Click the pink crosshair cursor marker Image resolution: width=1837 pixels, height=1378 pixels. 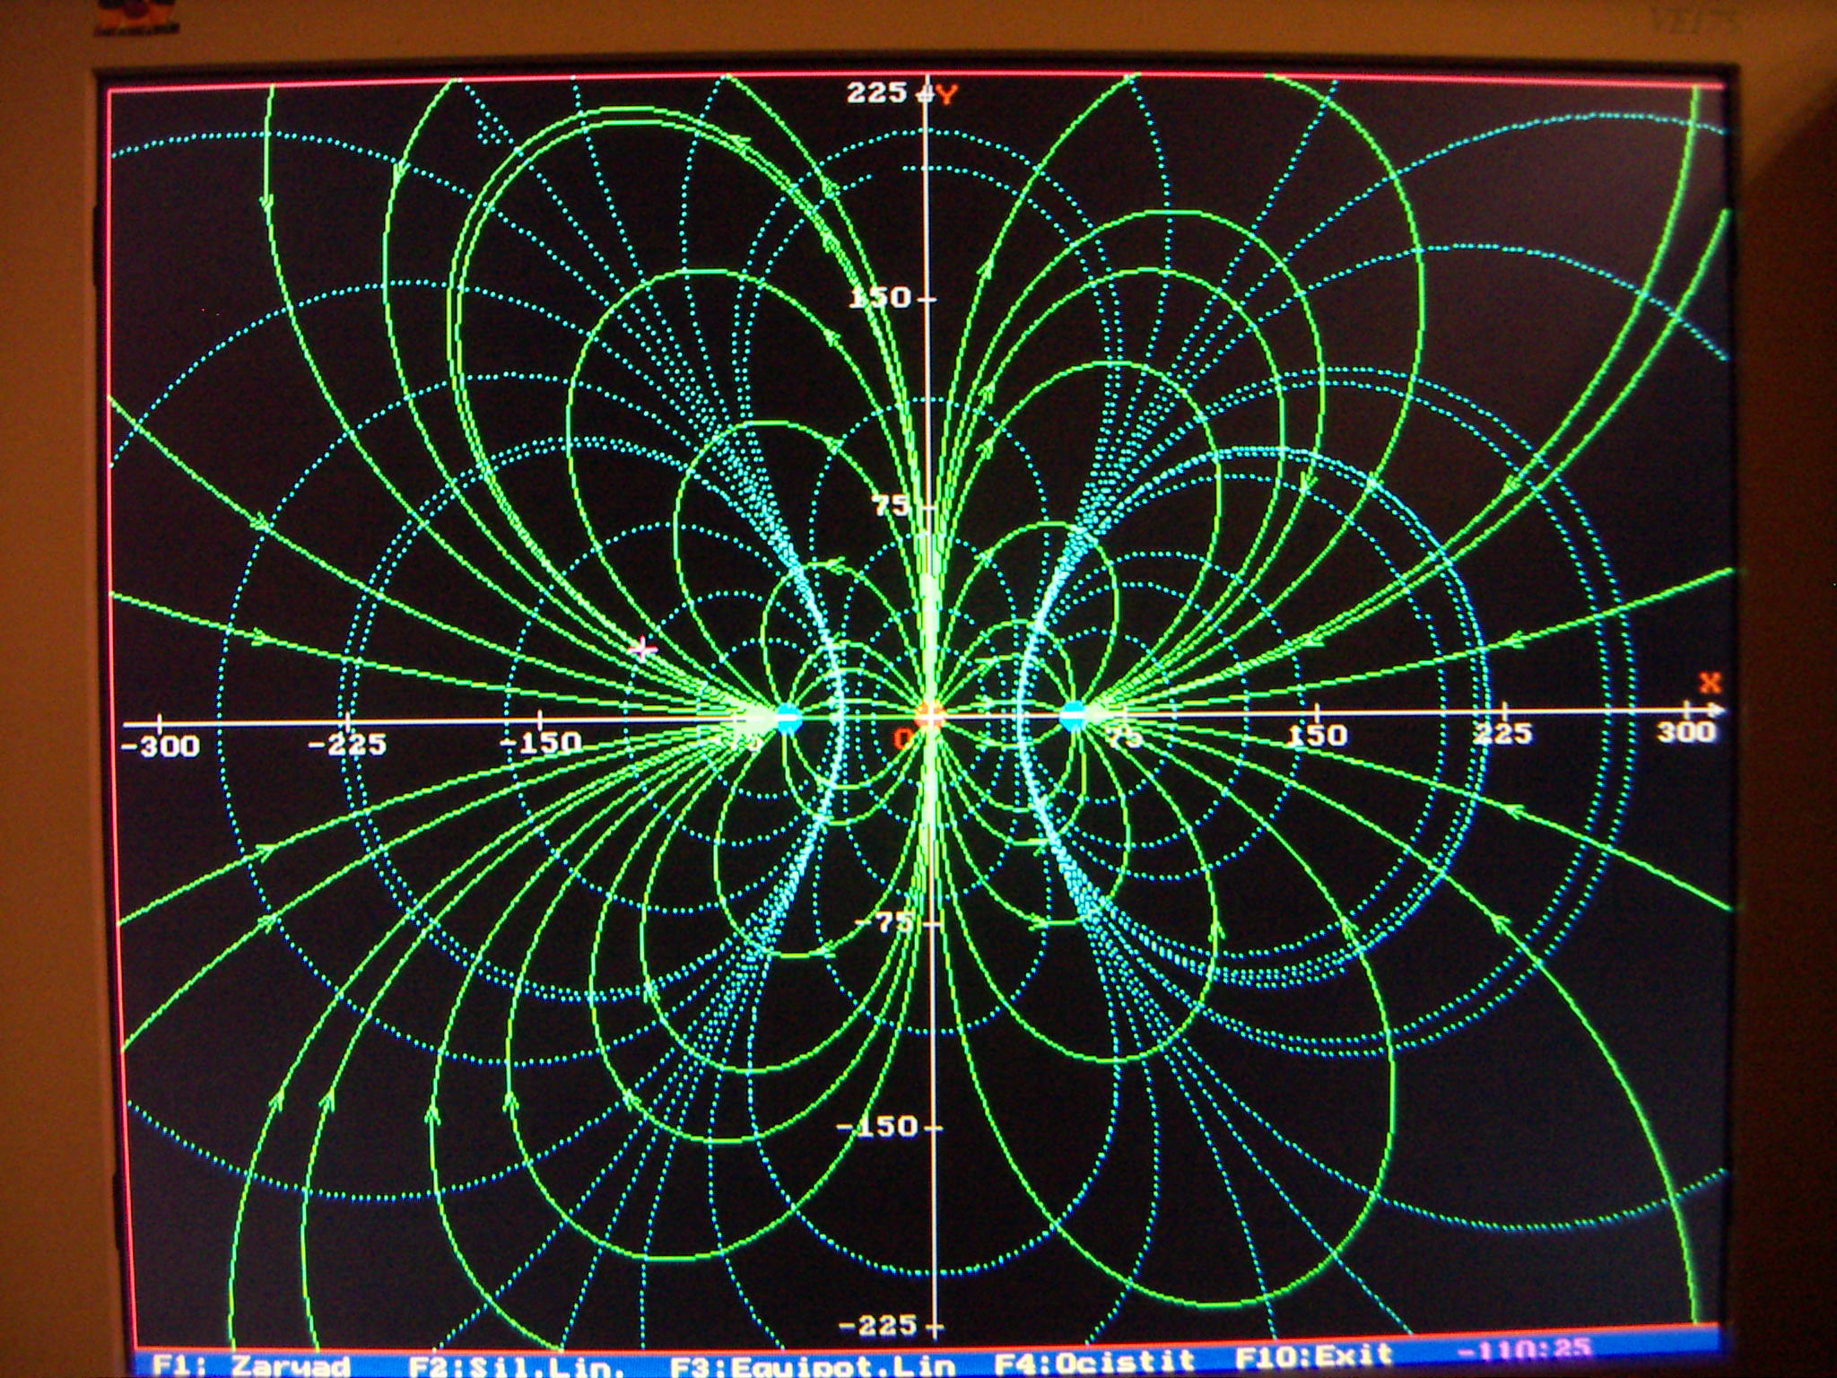642,648
